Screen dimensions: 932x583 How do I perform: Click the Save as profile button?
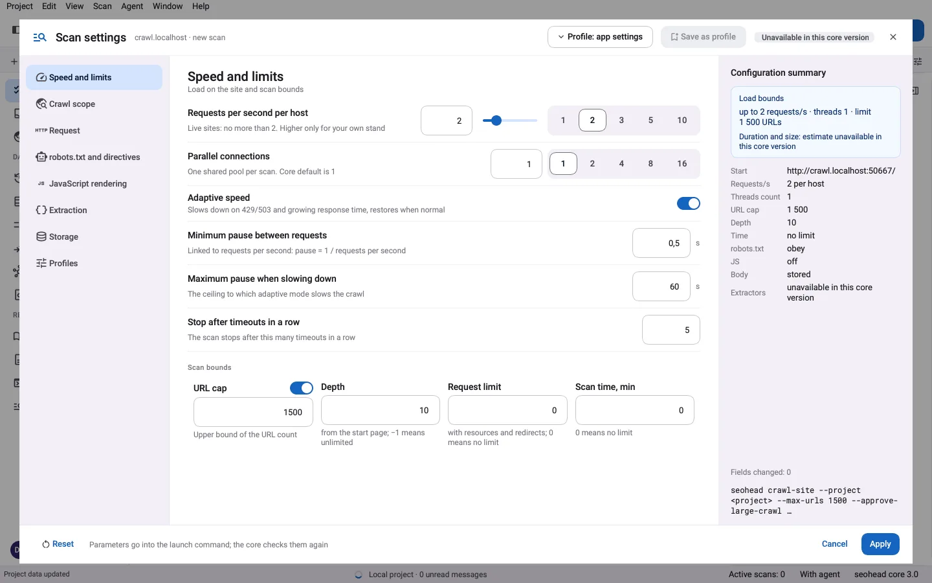click(x=704, y=37)
